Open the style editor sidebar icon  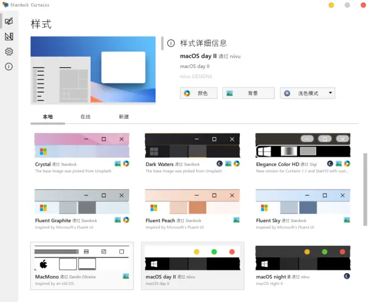click(x=9, y=36)
